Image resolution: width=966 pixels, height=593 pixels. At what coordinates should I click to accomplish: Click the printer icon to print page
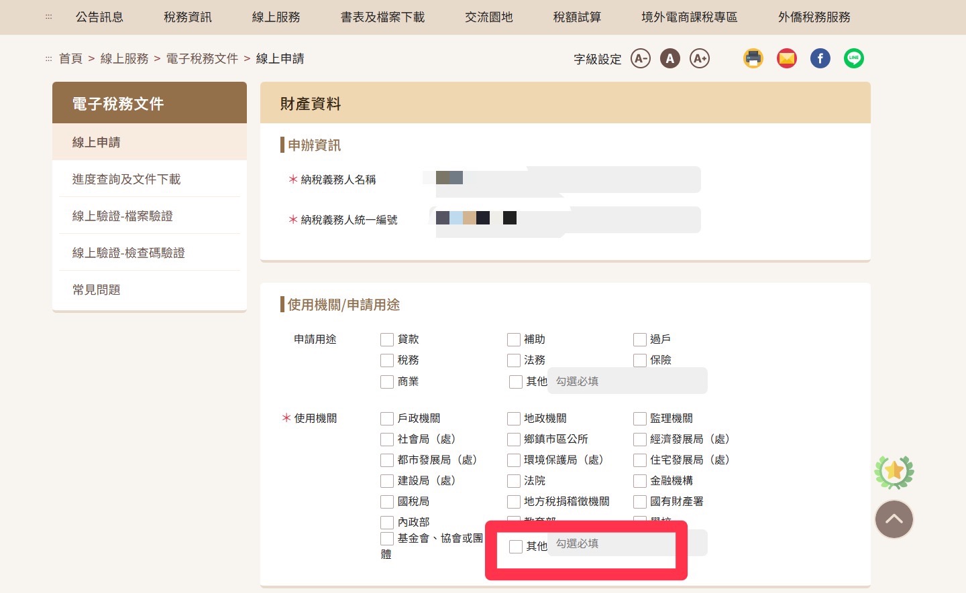point(753,59)
